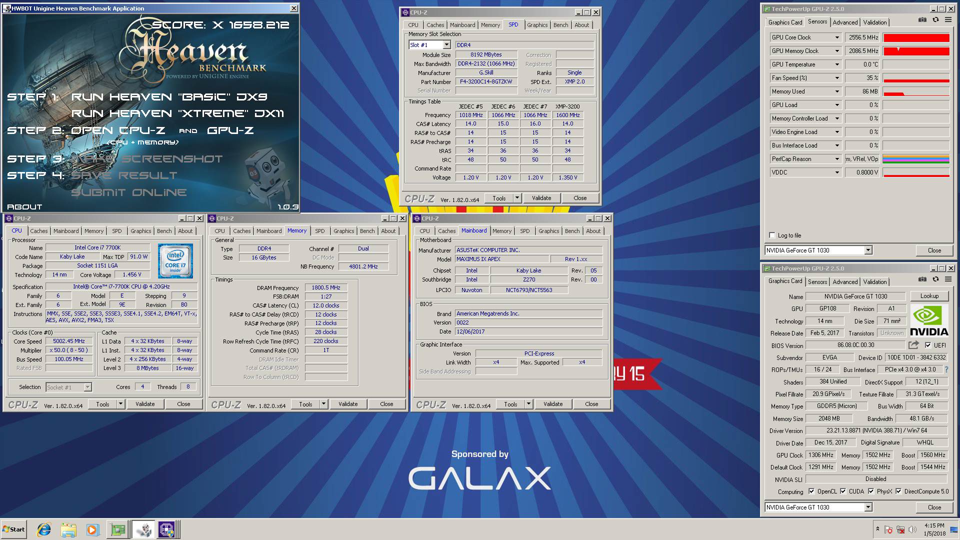
Task: Switch to Advanced tab in GPU-Z Sensors window
Action: tap(845, 22)
